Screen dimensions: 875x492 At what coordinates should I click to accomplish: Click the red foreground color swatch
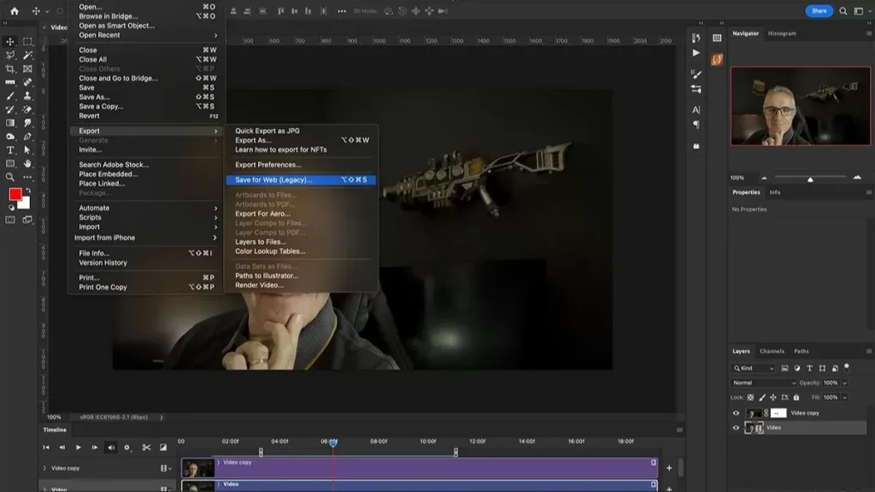(15, 194)
